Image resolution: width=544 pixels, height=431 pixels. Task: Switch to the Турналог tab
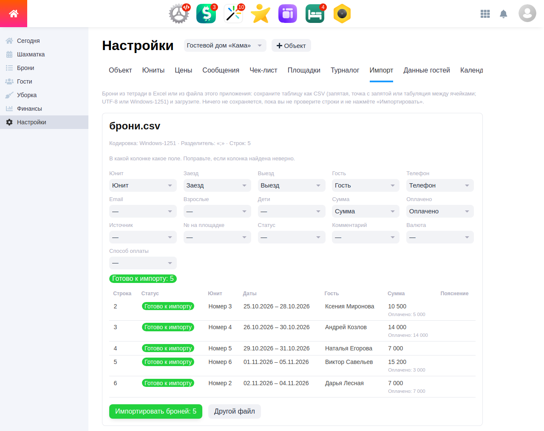(x=345, y=70)
